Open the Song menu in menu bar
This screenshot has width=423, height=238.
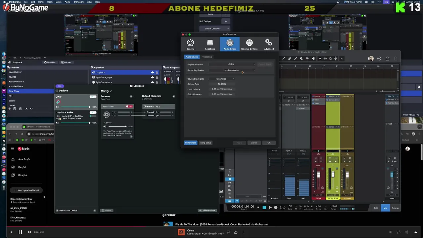pyautogui.click(x=41, y=2)
